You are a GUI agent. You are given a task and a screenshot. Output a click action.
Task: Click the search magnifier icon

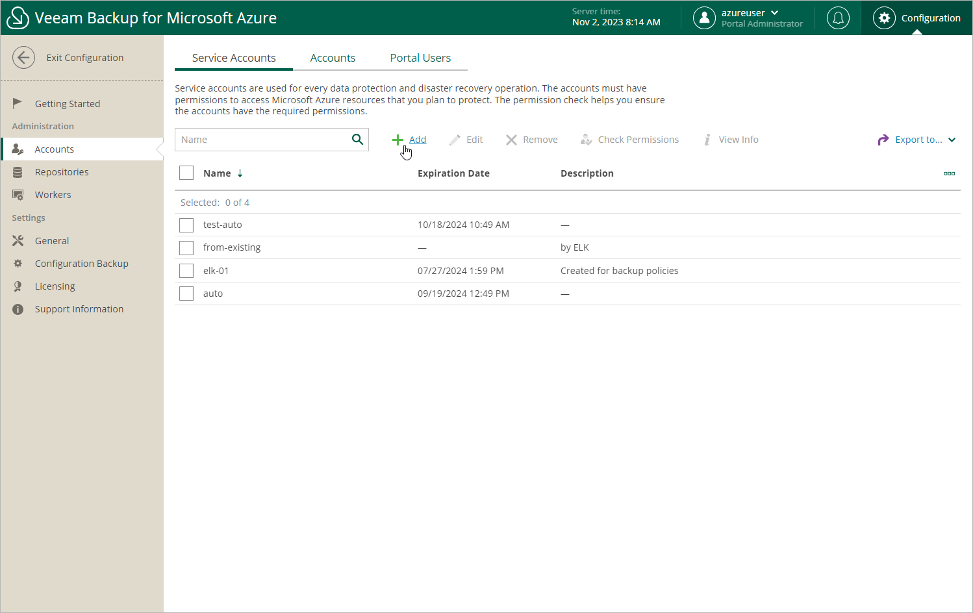click(357, 140)
